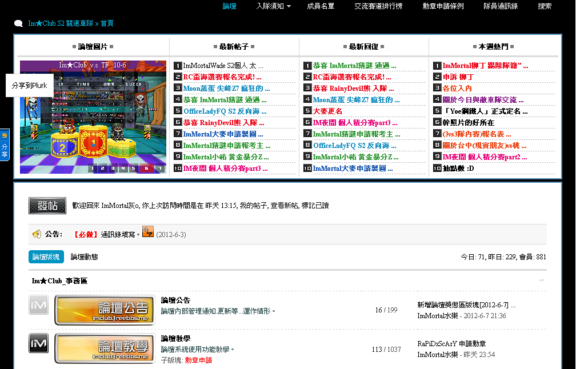The height and width of the screenshot is (369, 576).
Task: Open ImMortal水樂 profile in 論壇教學 row
Action: [x=438, y=355]
